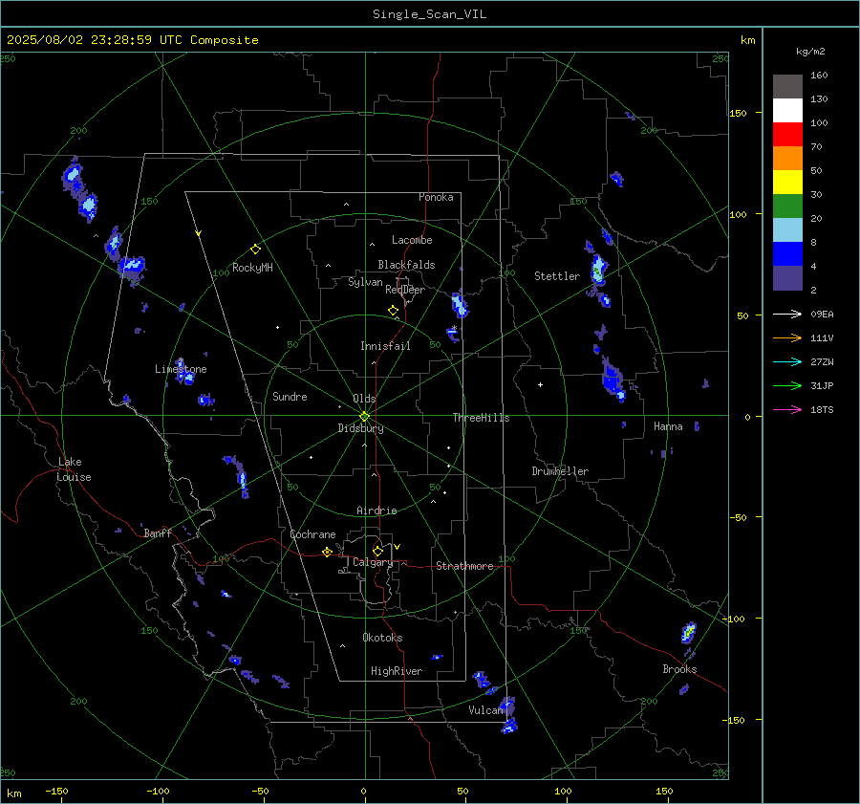Click the yellow diamond marker beside RockyMH
Screen dimensions: 860x804
pyautogui.click(x=255, y=250)
